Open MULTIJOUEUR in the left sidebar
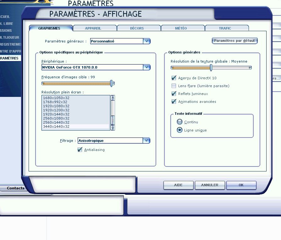 click(x=9, y=37)
